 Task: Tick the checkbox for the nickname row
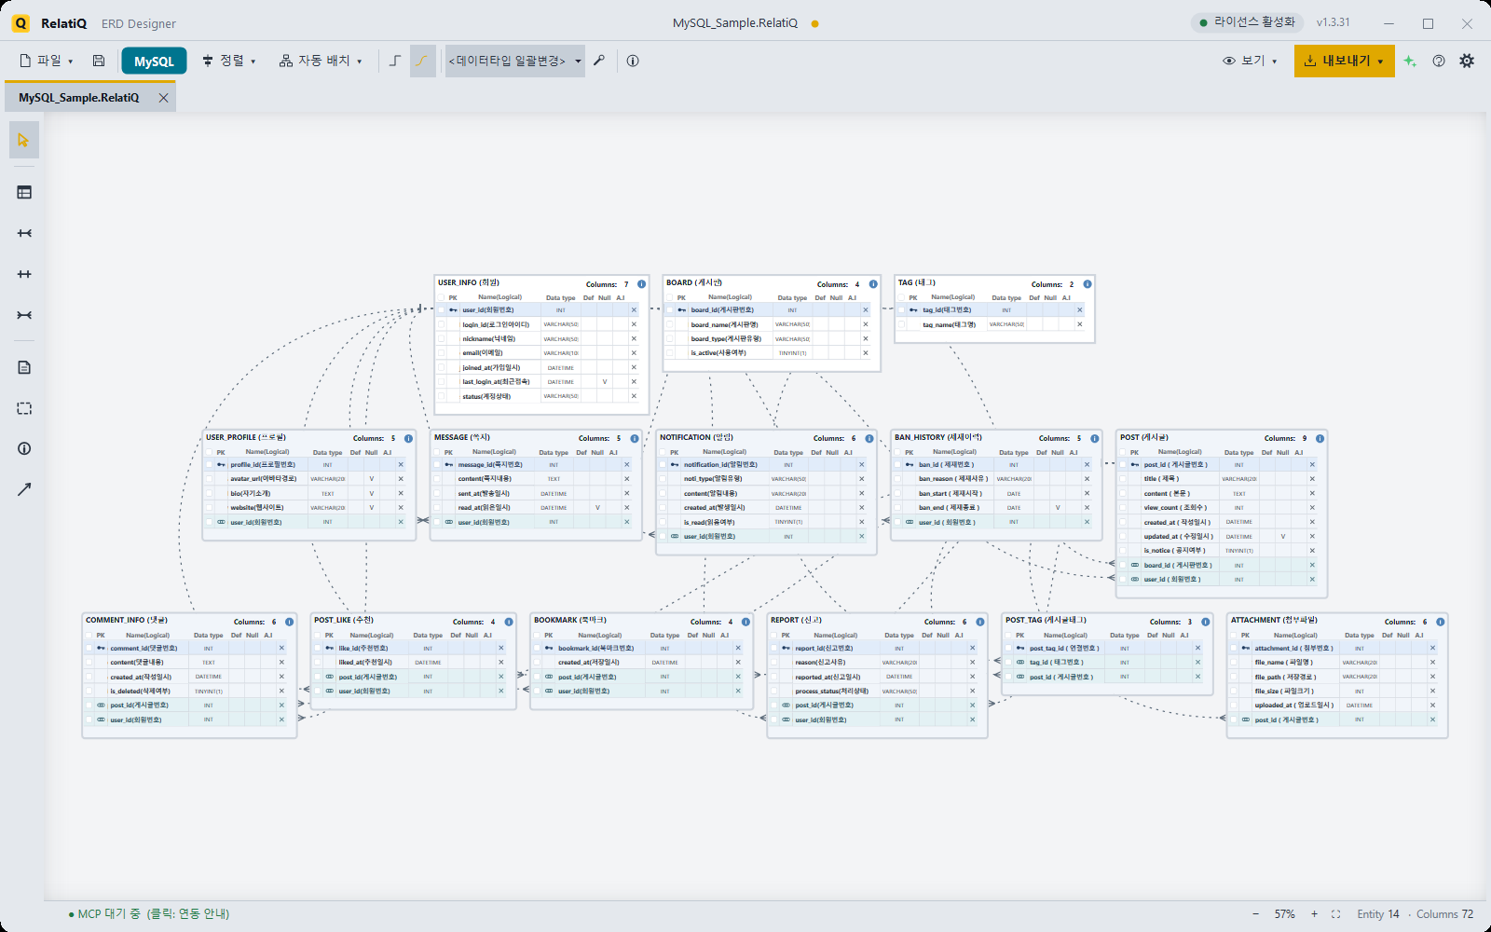(x=442, y=338)
